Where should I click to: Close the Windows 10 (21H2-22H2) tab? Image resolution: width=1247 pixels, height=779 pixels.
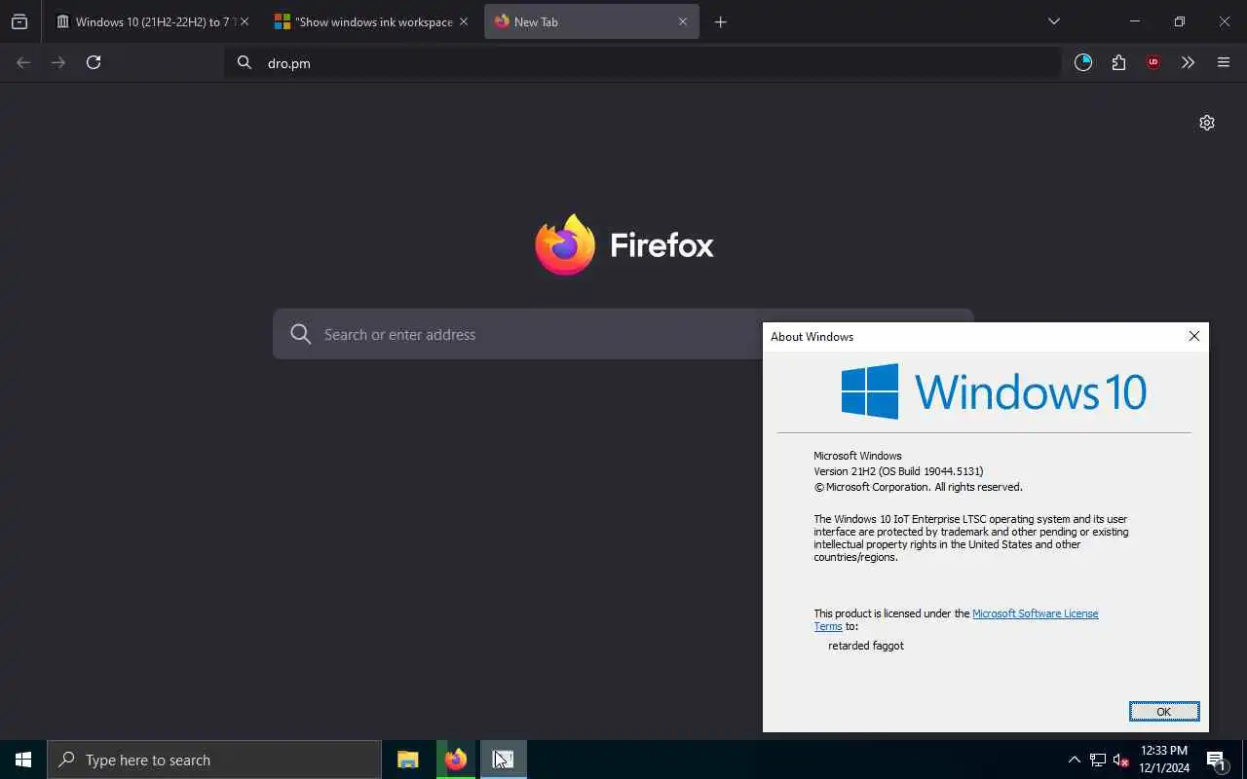point(245,21)
